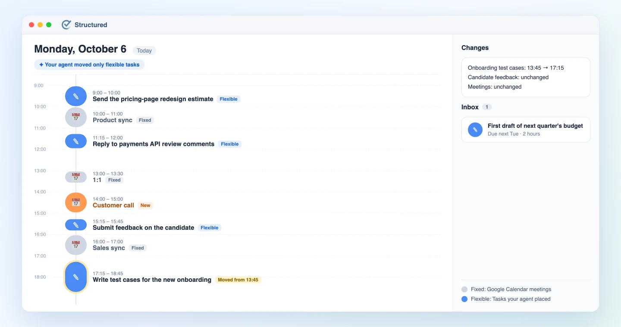This screenshot has width=621, height=327.
Task: Click the Monday, October 6 heading
Action: pos(80,49)
